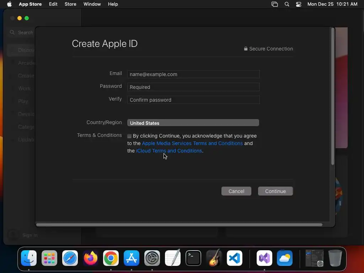Viewport: 364px width, 273px height.
Task: Launch Terminal from the Dock
Action: [x=193, y=258]
